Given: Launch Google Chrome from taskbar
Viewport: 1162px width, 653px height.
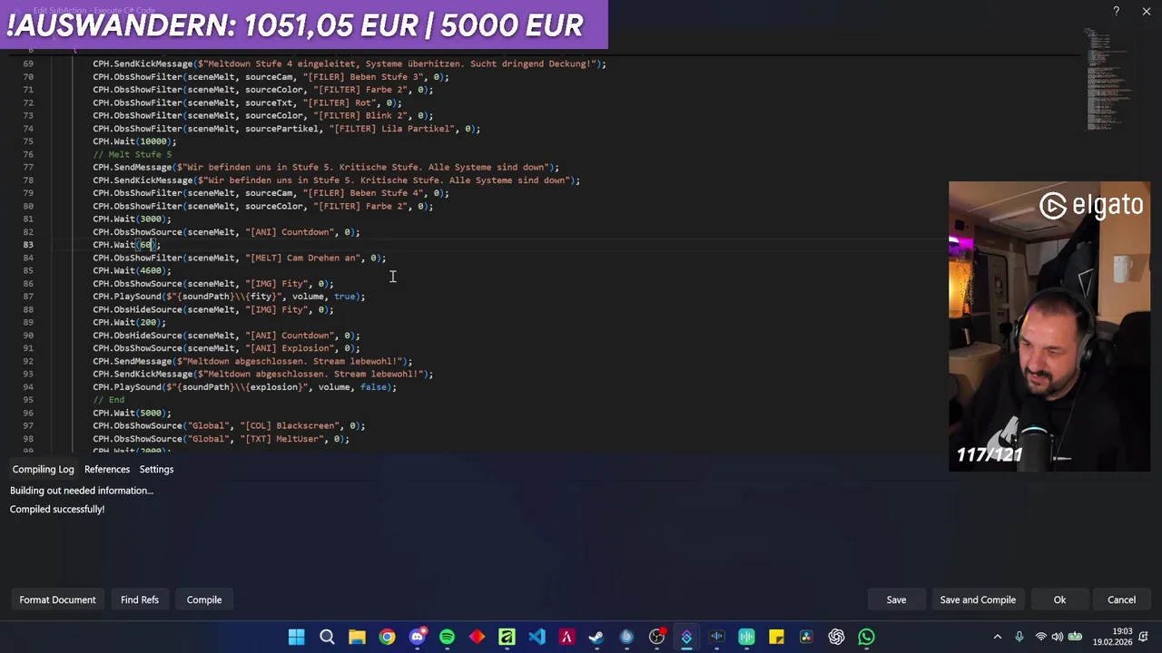Looking at the screenshot, I should (387, 637).
